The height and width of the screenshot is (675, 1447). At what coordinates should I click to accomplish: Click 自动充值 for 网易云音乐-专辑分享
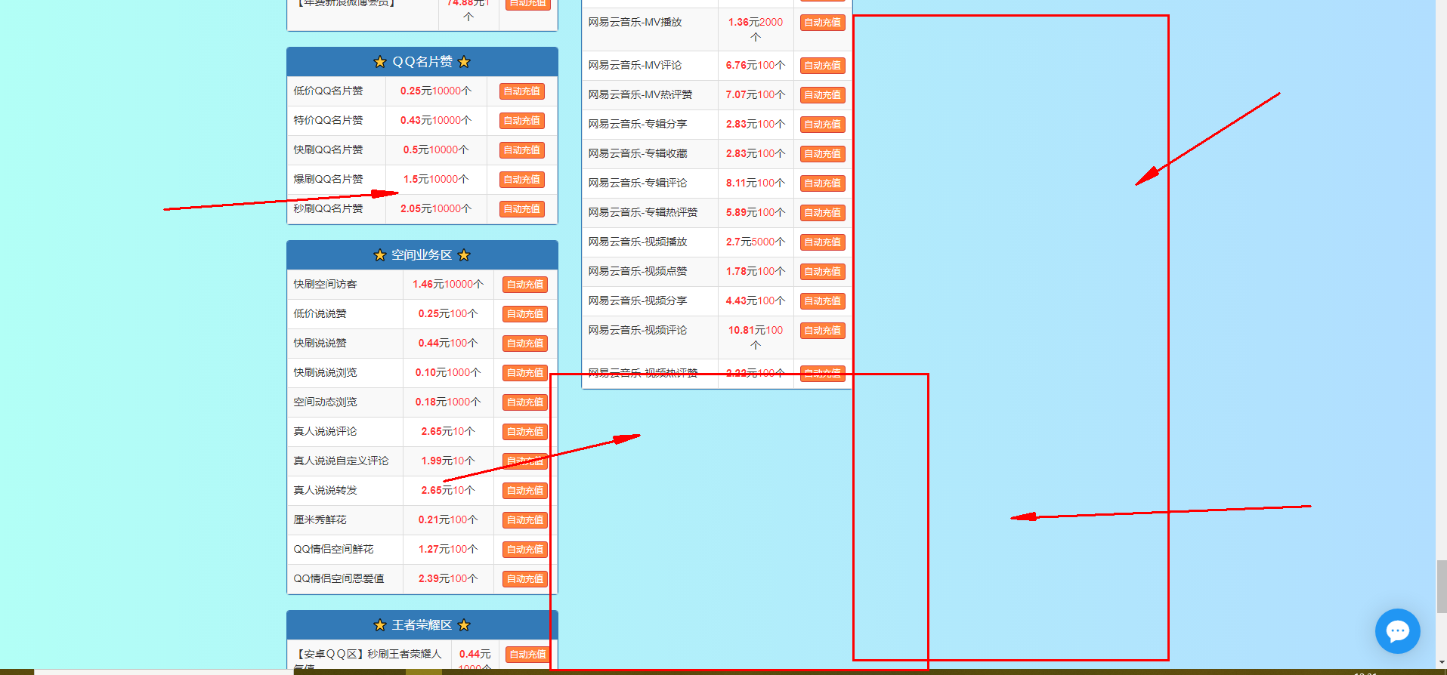[823, 125]
